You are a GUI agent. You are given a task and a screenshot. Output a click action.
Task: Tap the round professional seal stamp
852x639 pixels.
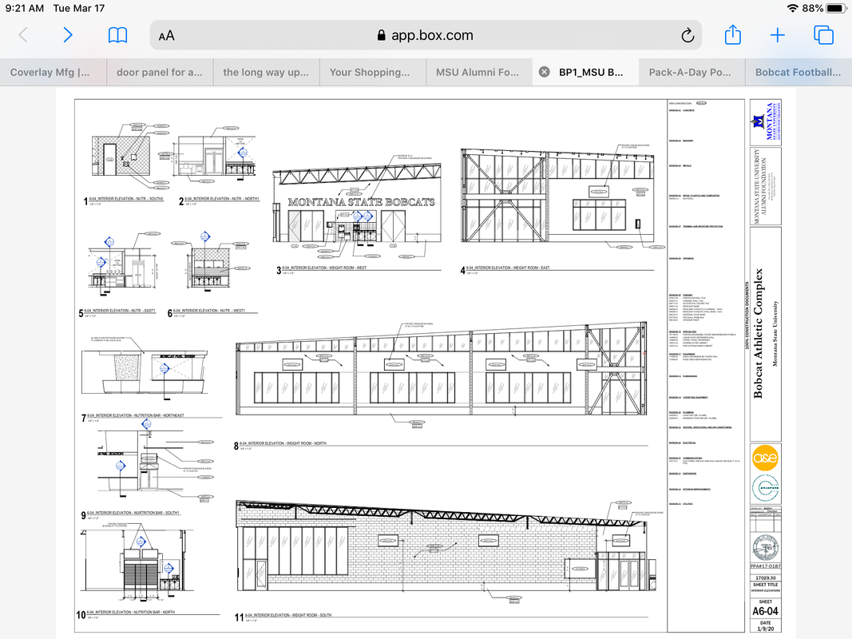pyautogui.click(x=765, y=547)
